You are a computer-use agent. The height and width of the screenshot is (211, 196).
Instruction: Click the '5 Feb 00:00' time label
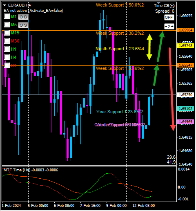[x=38, y=206]
